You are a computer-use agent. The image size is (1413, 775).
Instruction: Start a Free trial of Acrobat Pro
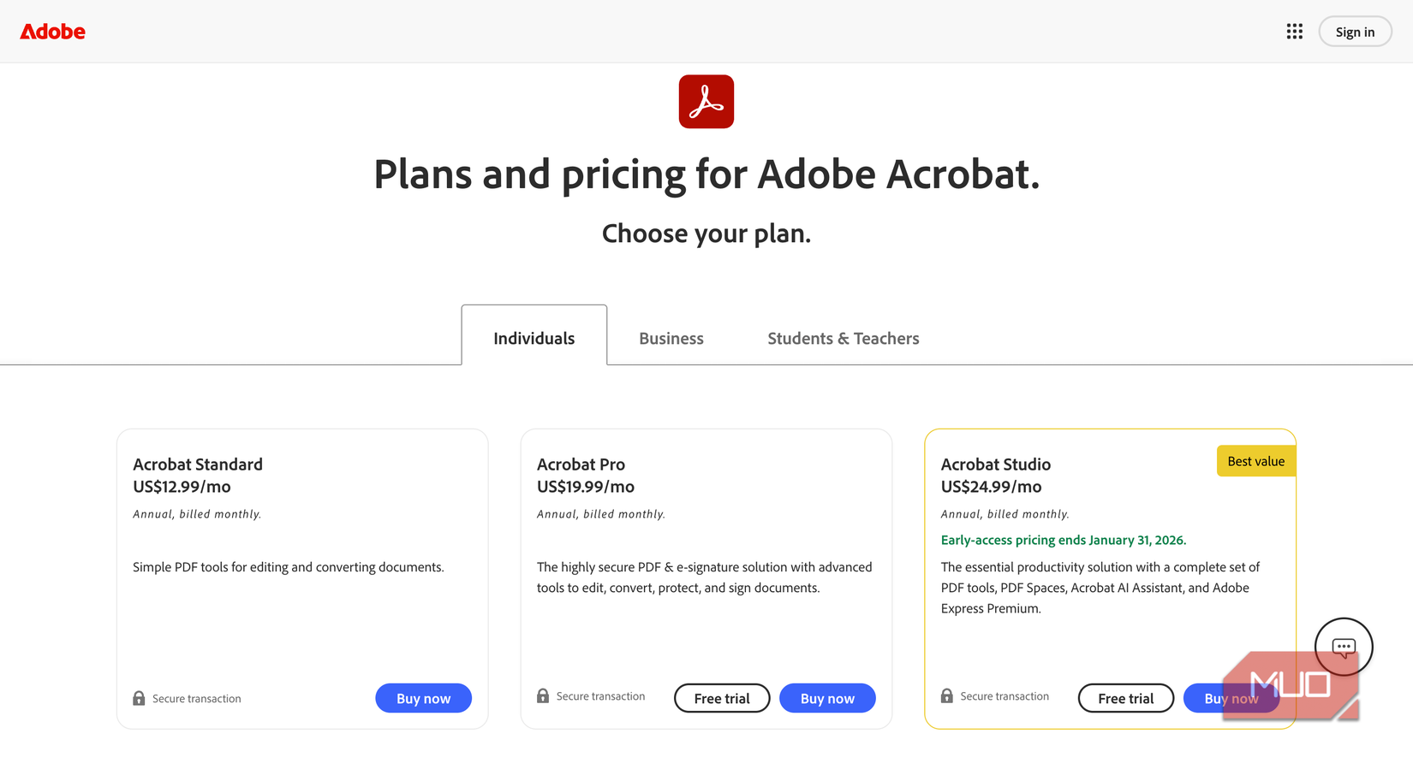pos(722,698)
